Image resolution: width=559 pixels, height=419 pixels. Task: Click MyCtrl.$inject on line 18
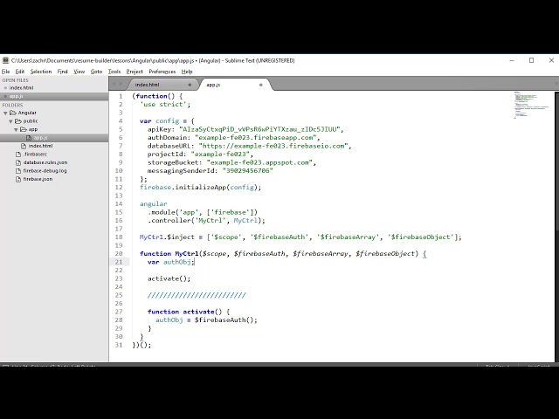(167, 237)
